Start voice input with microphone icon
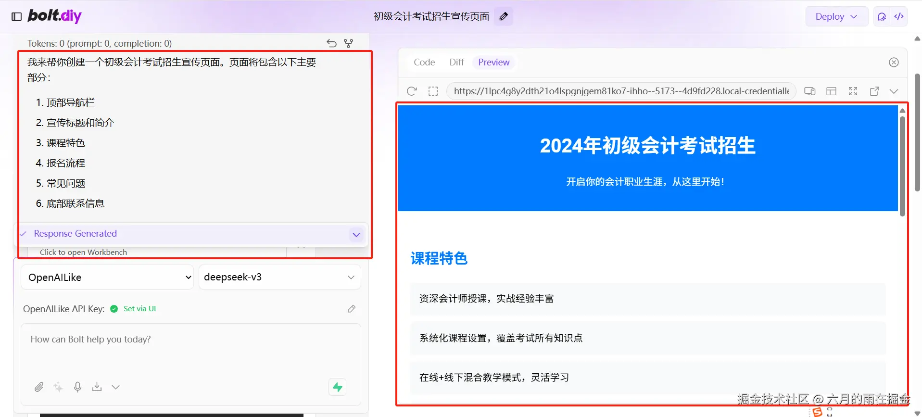922x417 pixels. (x=77, y=387)
